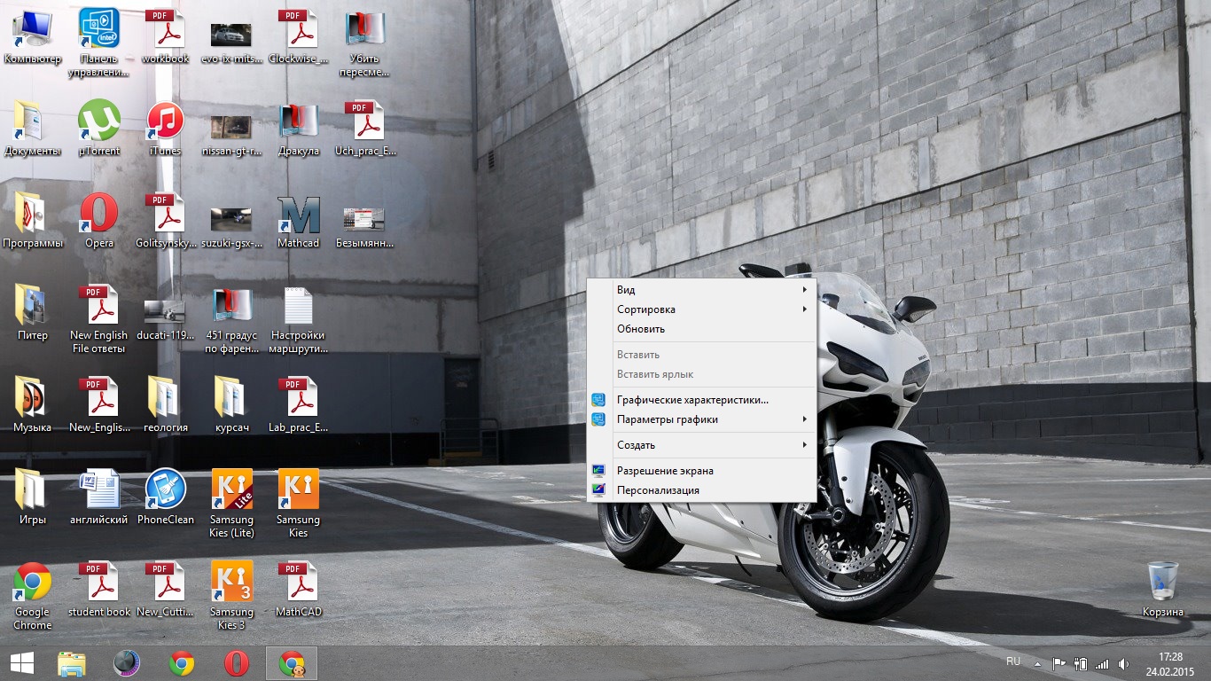Select the Панель управления Intel shortcut

click(98, 43)
